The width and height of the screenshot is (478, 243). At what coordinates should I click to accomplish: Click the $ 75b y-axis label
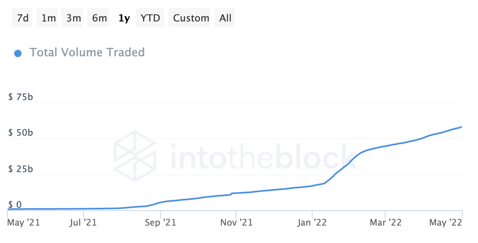[20, 97]
